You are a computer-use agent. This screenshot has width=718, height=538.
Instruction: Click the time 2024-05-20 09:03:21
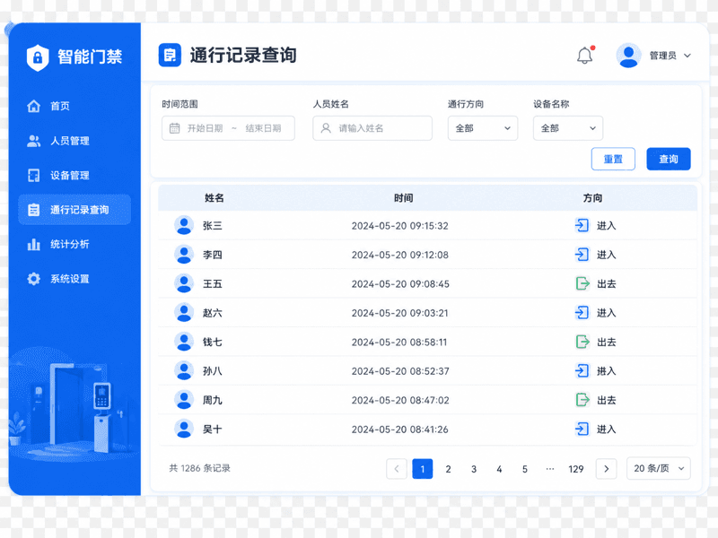click(x=399, y=313)
